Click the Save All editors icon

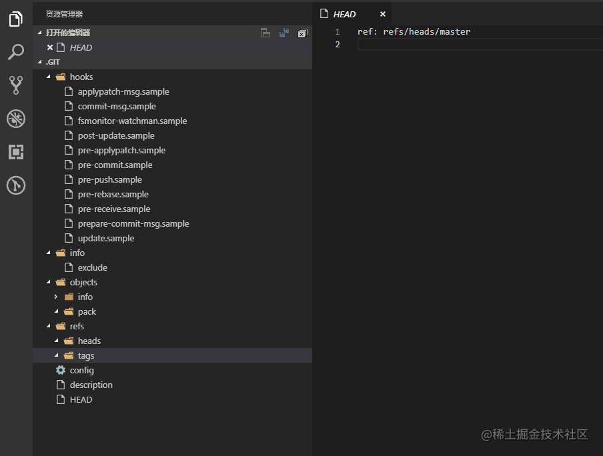coord(284,33)
